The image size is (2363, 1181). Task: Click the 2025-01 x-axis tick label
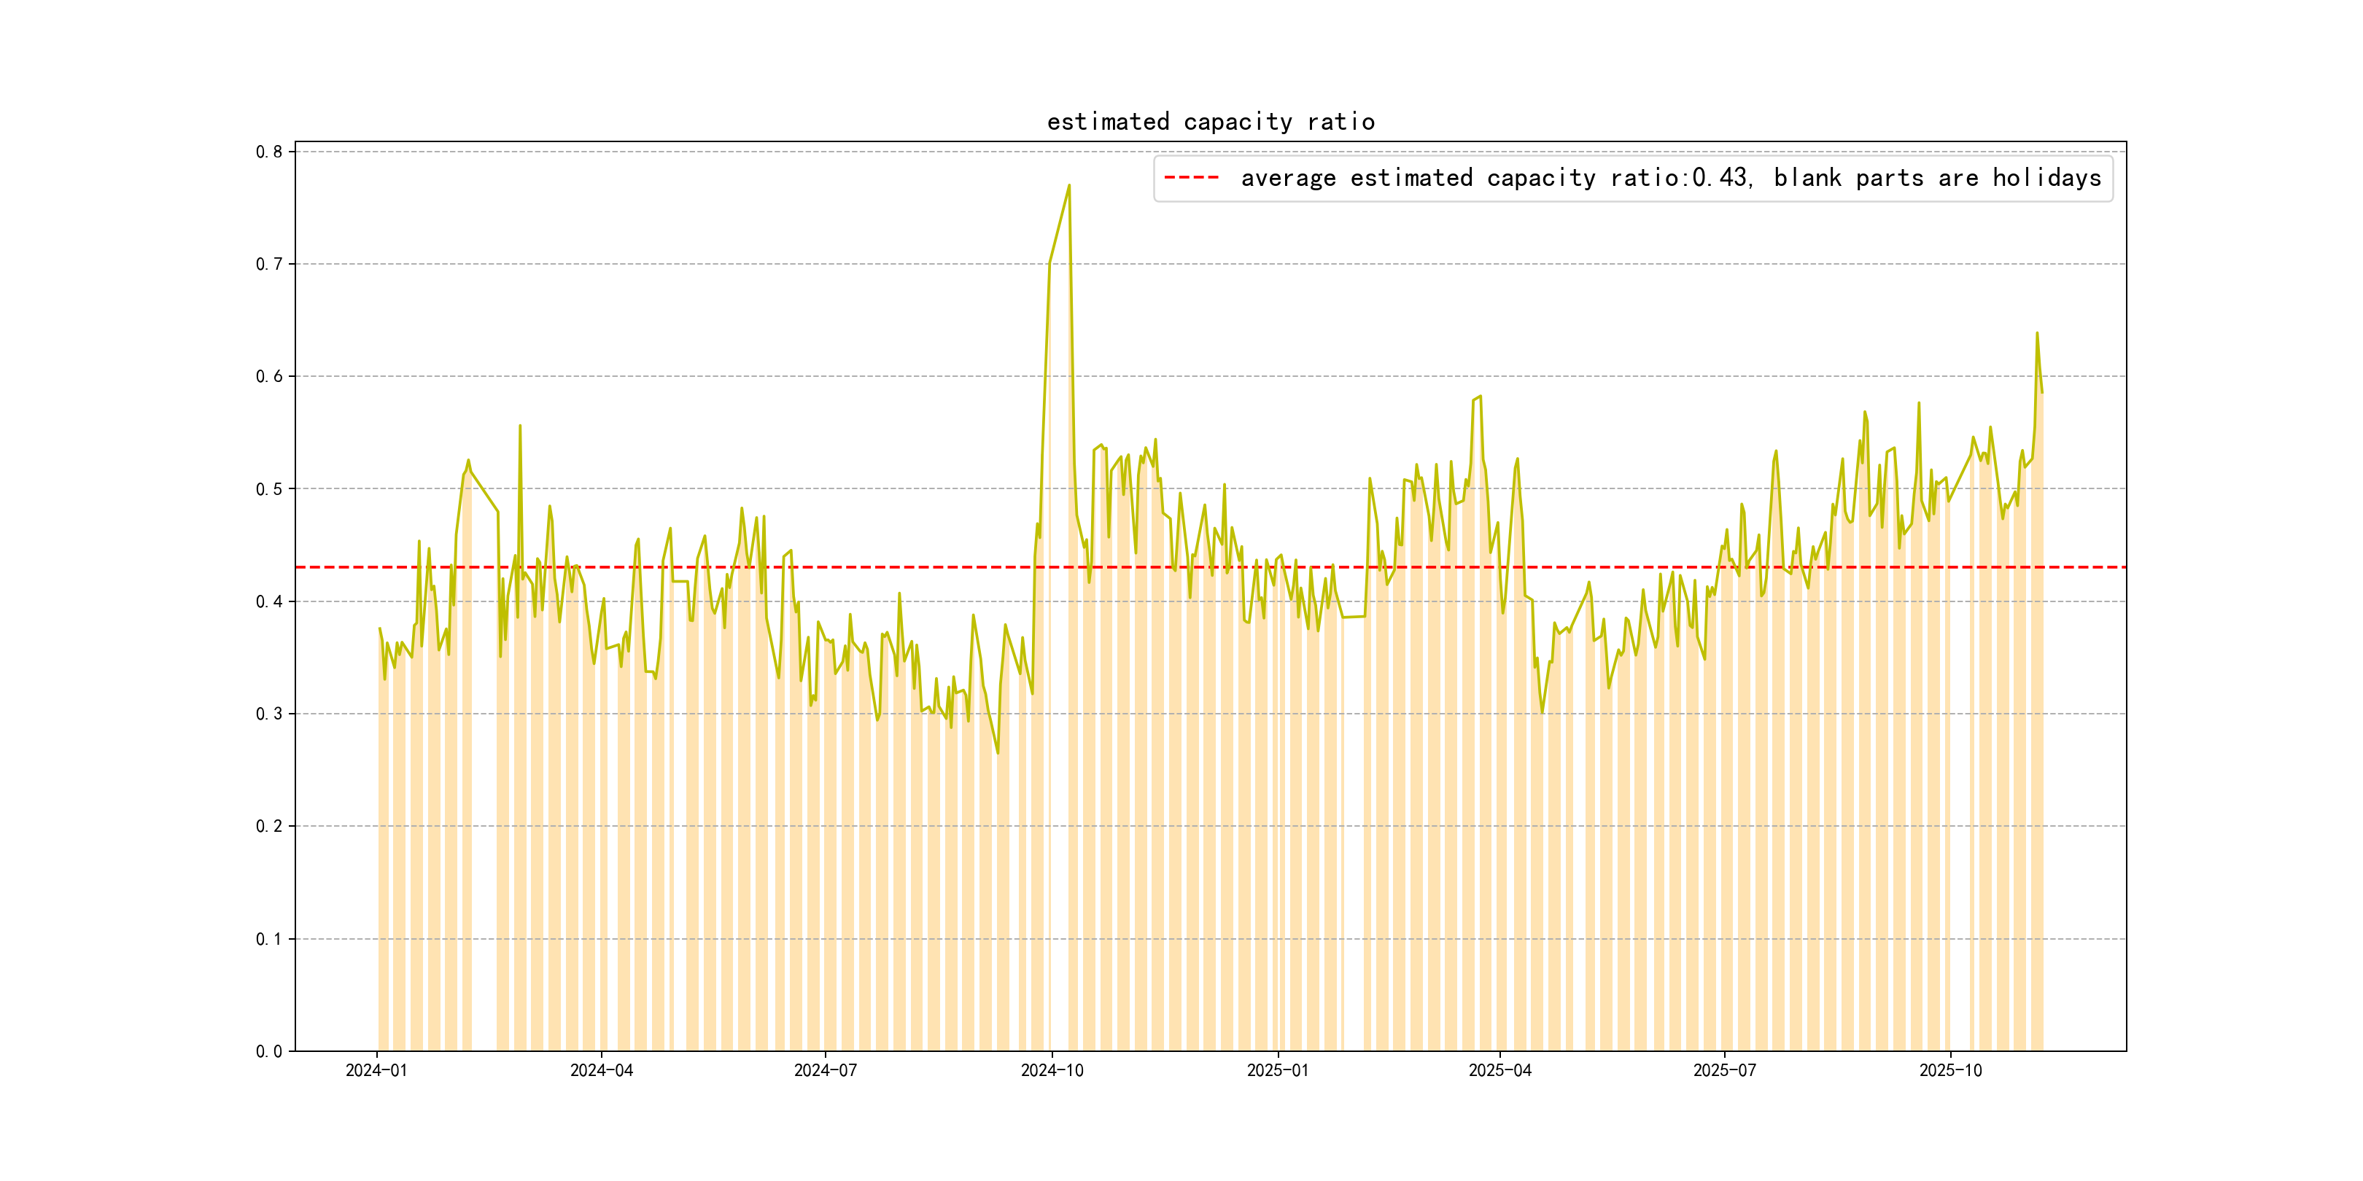pyautogui.click(x=1277, y=1070)
